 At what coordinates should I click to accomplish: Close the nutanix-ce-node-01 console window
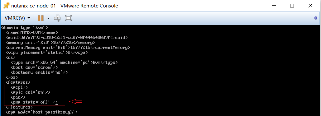(x=311, y=6)
